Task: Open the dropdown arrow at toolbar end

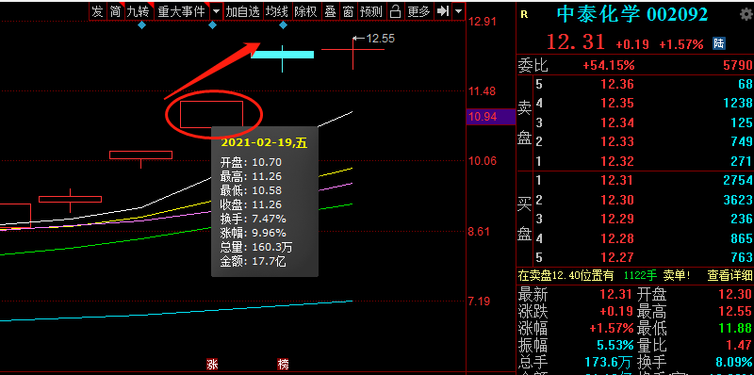Action: point(459,11)
